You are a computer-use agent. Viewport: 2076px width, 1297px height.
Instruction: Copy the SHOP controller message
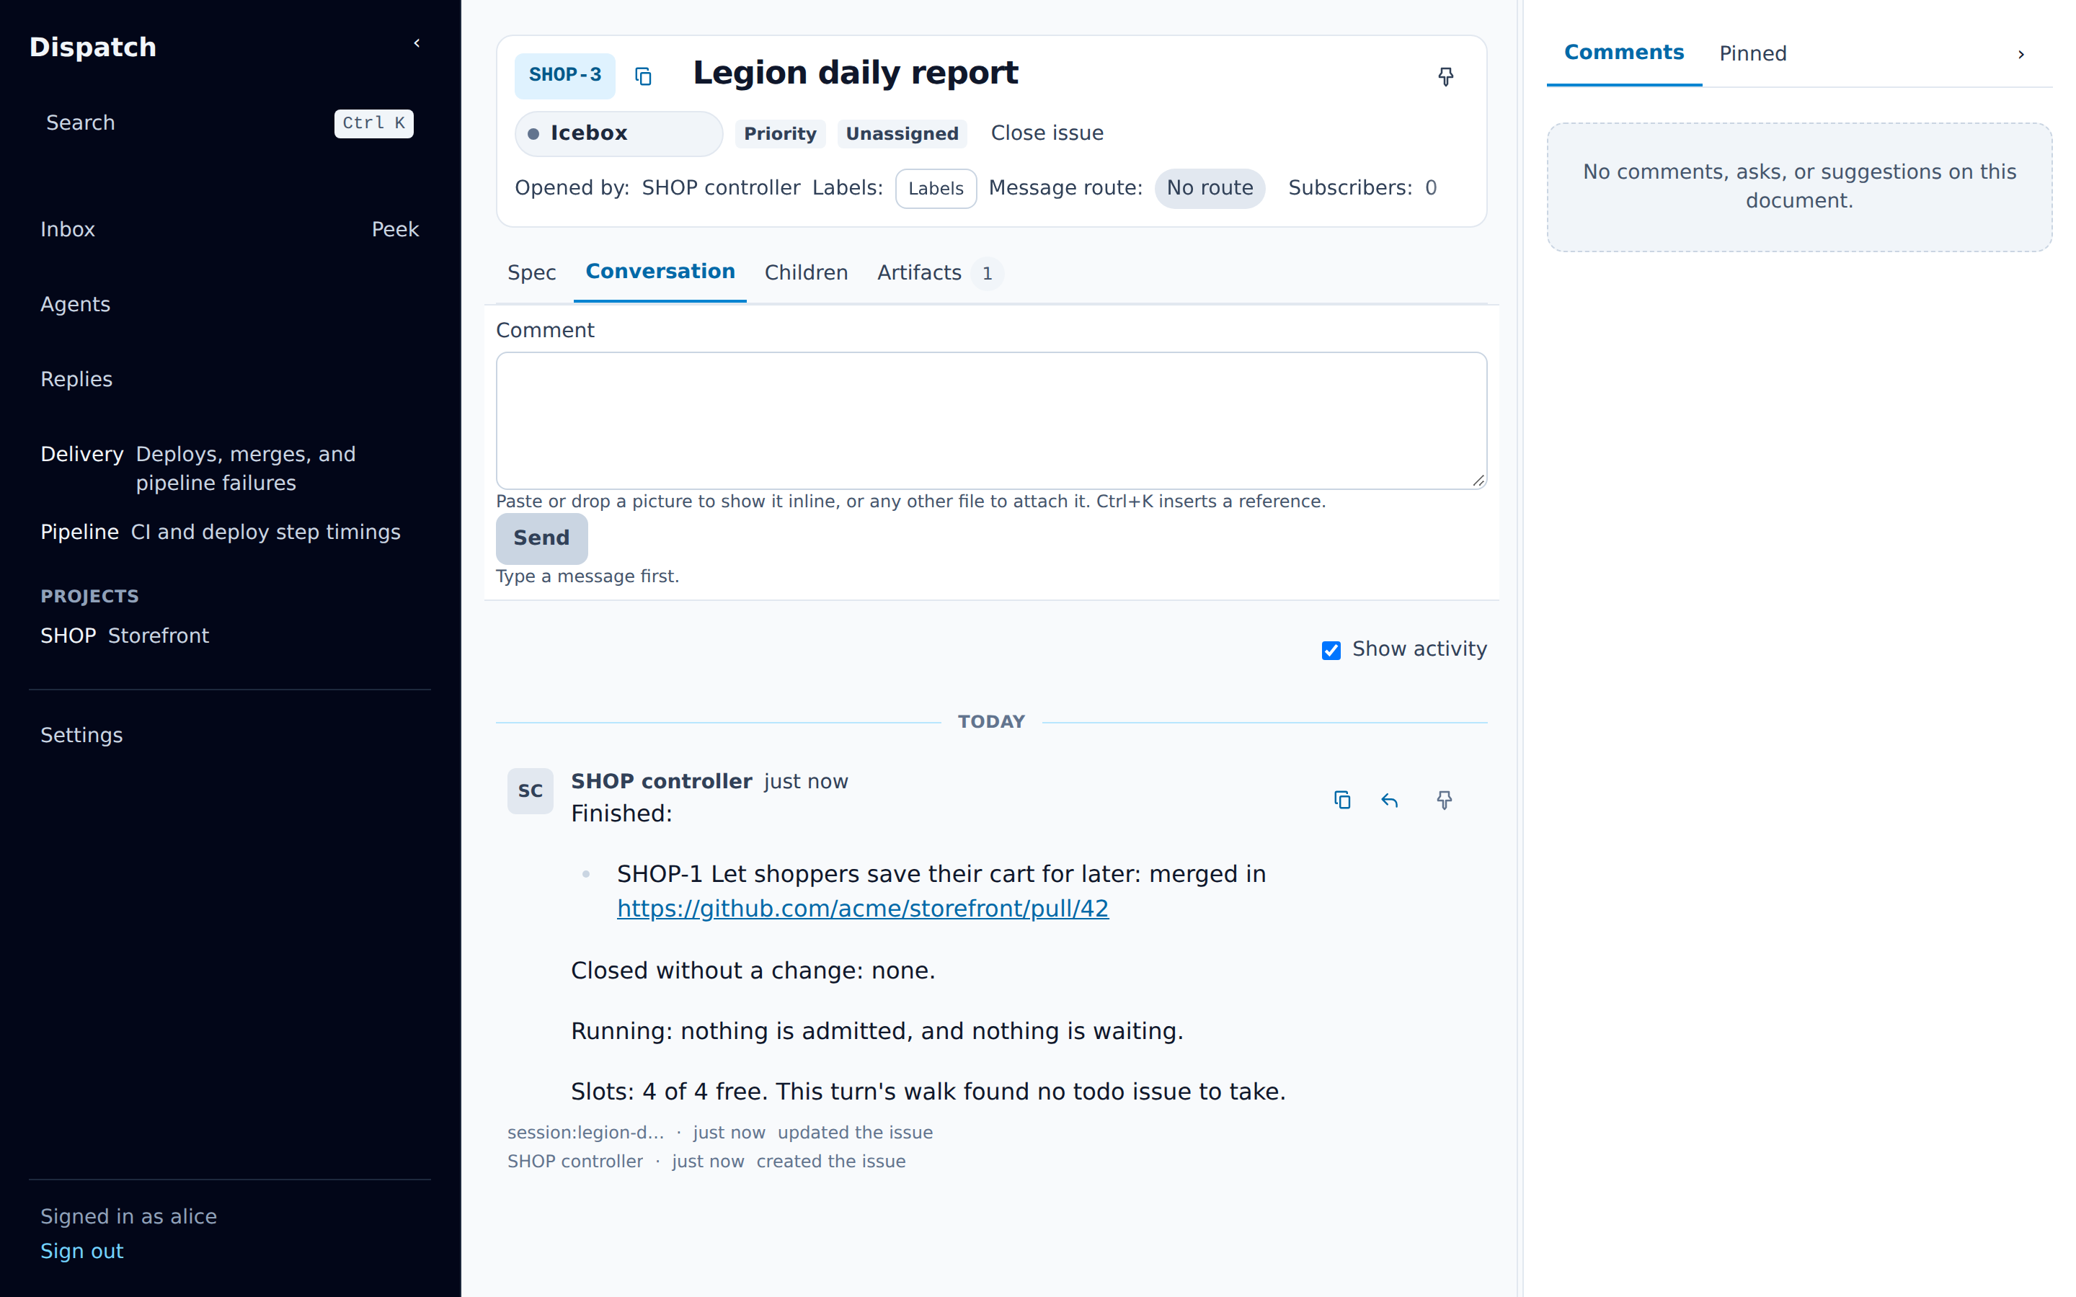tap(1342, 800)
